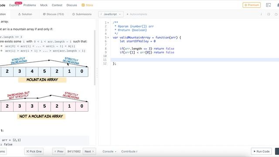
Task: Switch to the Discuss (753) tab
Action: click(x=53, y=14)
